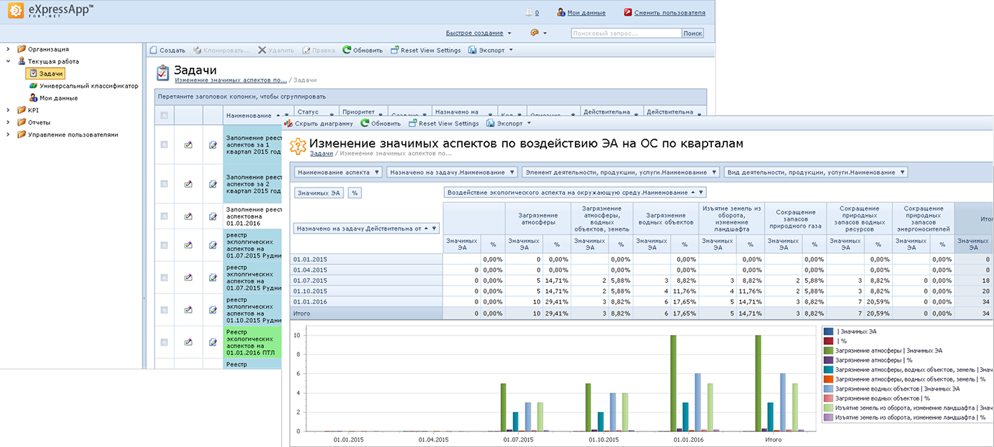The image size is (994, 447).
Task: Check row реестр на 10.10.2015 Рудник
Action: tap(164, 309)
